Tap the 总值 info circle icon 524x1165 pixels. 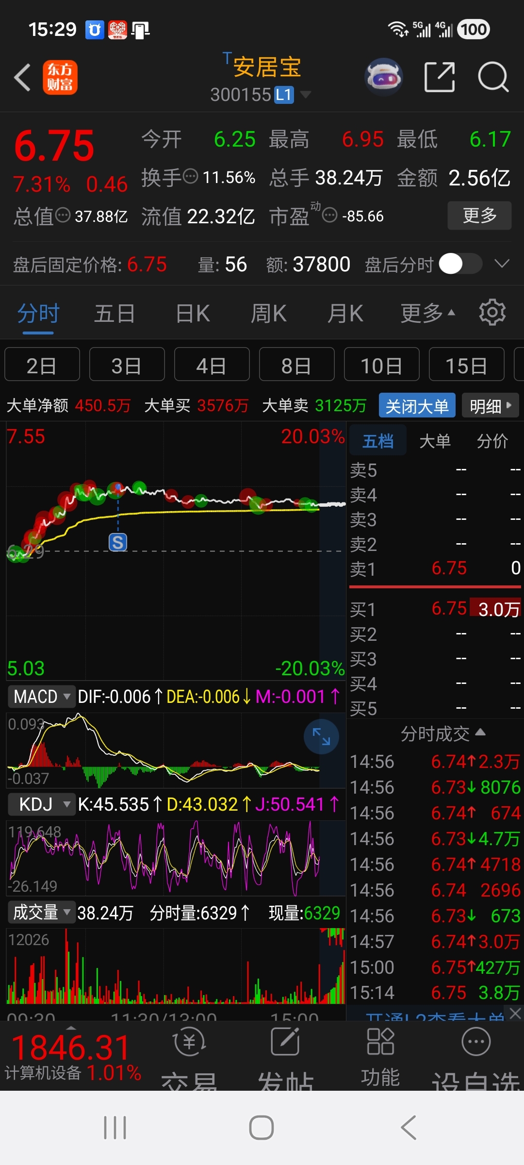tap(63, 215)
